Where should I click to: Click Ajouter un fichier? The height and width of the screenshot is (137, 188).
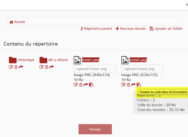pos(166,29)
